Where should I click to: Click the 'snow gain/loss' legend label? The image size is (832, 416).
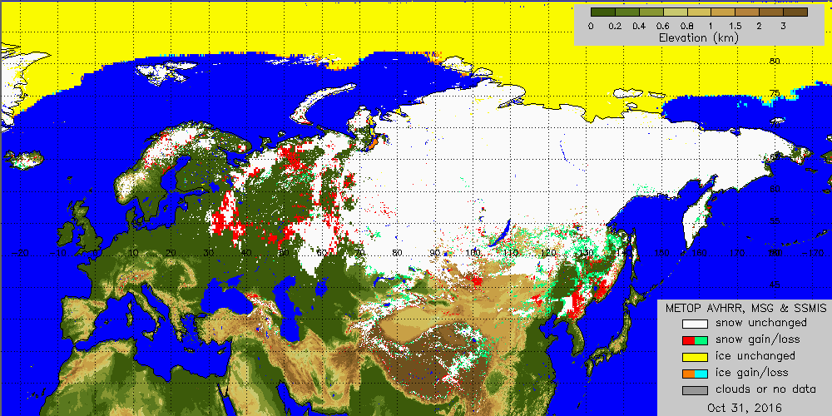click(x=758, y=339)
